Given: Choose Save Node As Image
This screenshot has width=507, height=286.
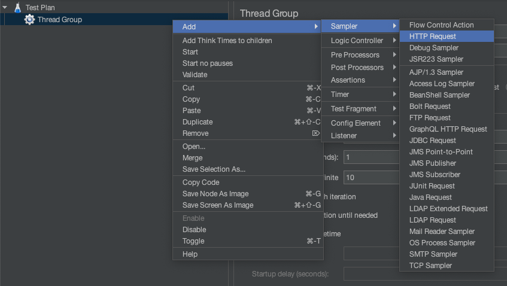Looking at the screenshot, I should point(248,194).
